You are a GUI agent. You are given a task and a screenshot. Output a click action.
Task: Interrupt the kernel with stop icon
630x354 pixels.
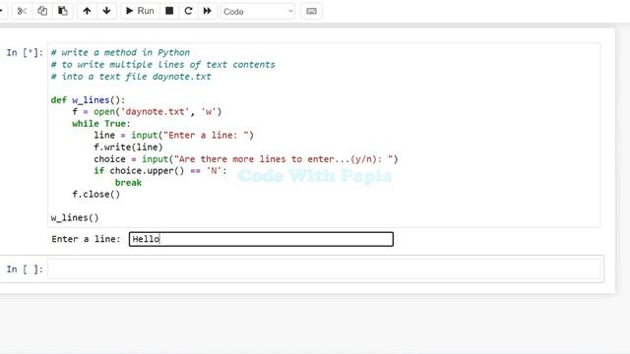pyautogui.click(x=169, y=11)
